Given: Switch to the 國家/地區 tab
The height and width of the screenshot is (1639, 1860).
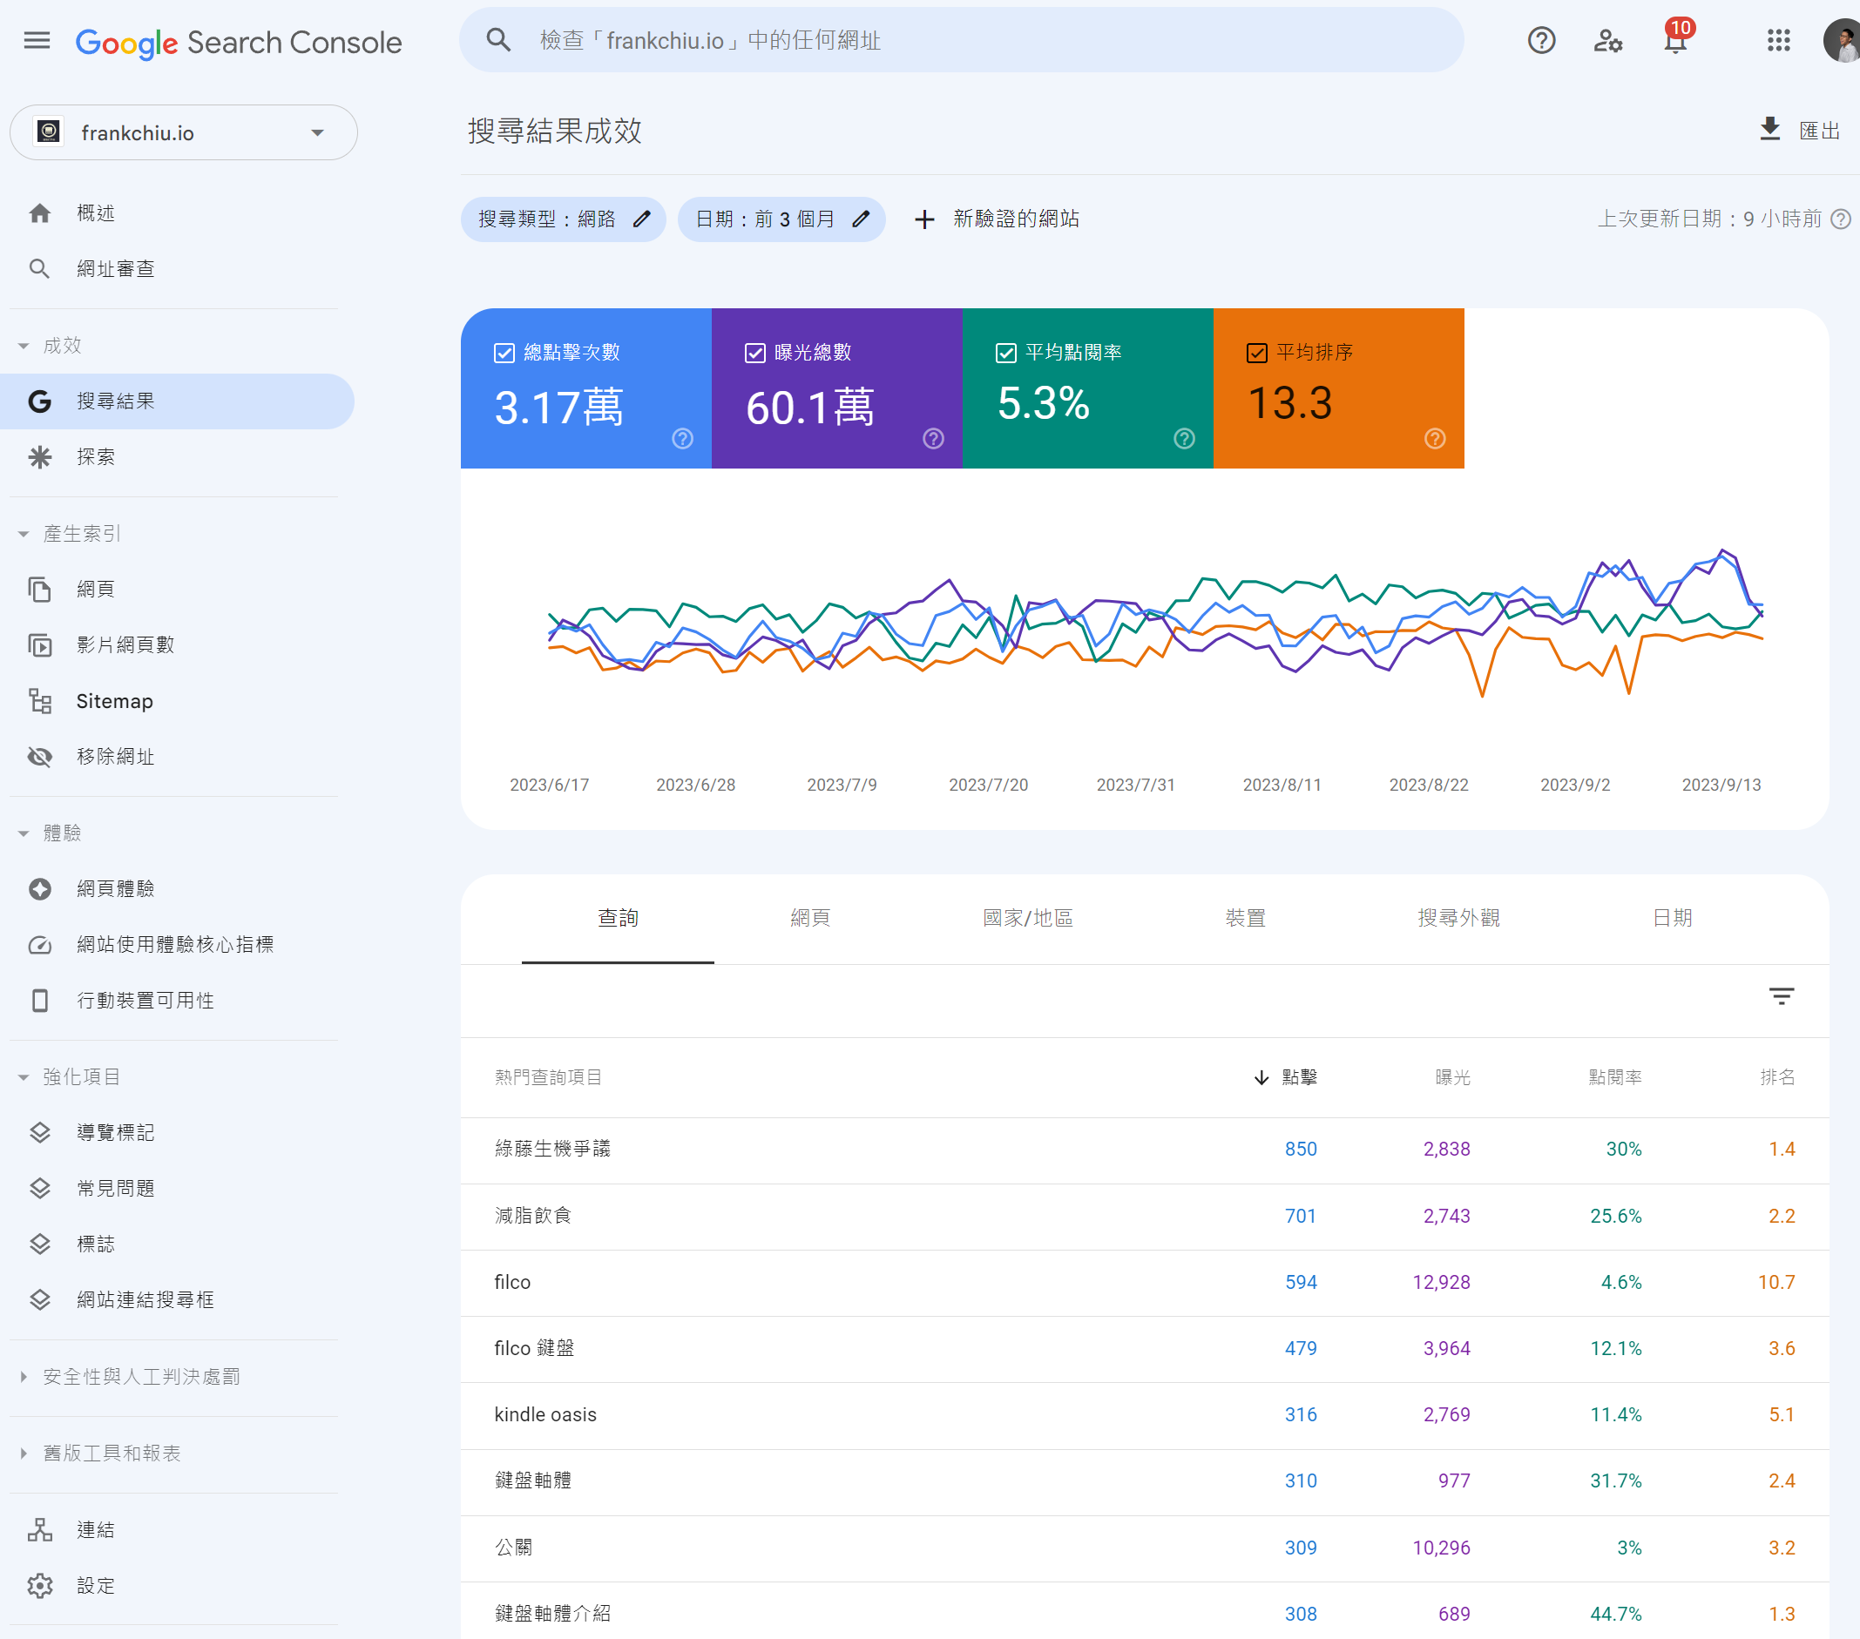Looking at the screenshot, I should [1027, 918].
